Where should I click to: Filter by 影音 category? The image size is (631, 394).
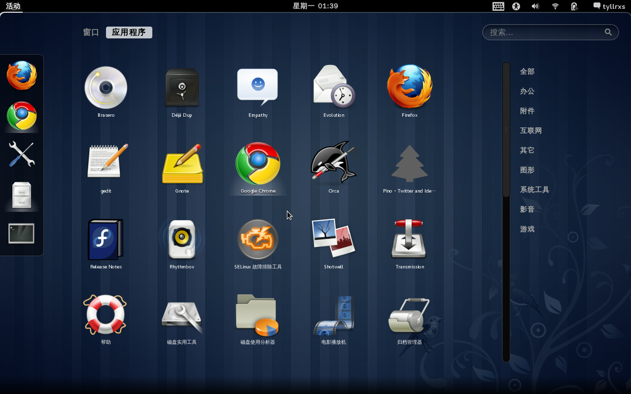pyautogui.click(x=527, y=209)
